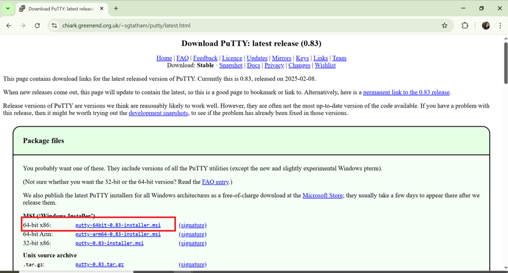Select the Download PuTTY browser tab
508x273 pixels.
point(58,9)
